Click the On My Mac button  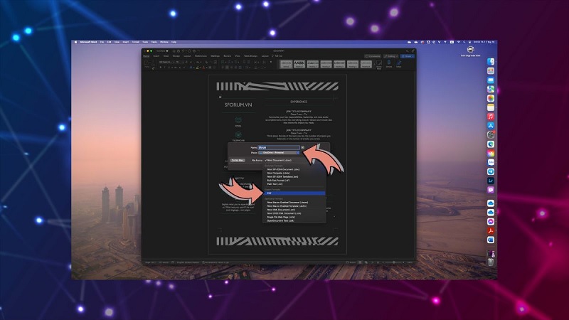[239, 161]
